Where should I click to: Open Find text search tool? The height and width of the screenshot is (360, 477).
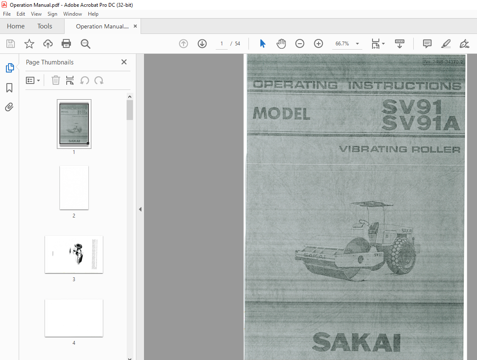pos(85,44)
